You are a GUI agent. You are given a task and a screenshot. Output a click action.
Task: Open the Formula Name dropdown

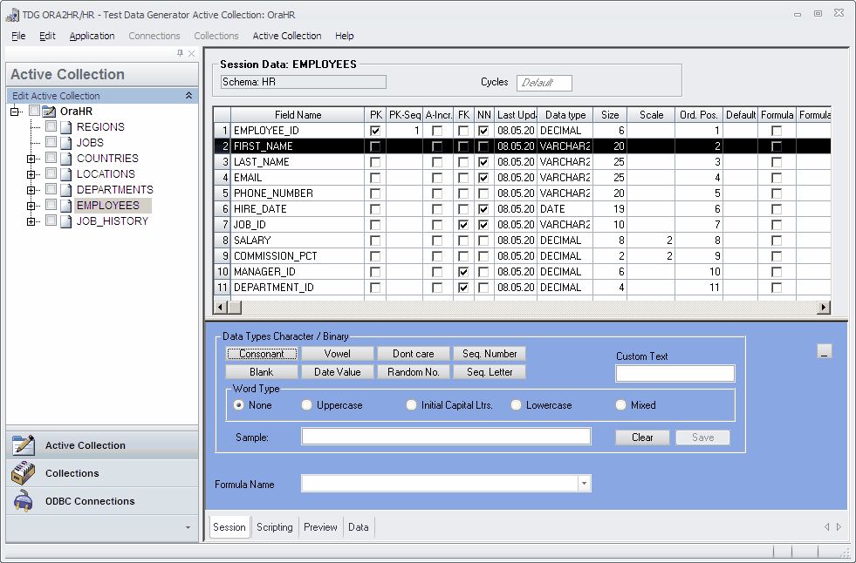click(x=584, y=483)
